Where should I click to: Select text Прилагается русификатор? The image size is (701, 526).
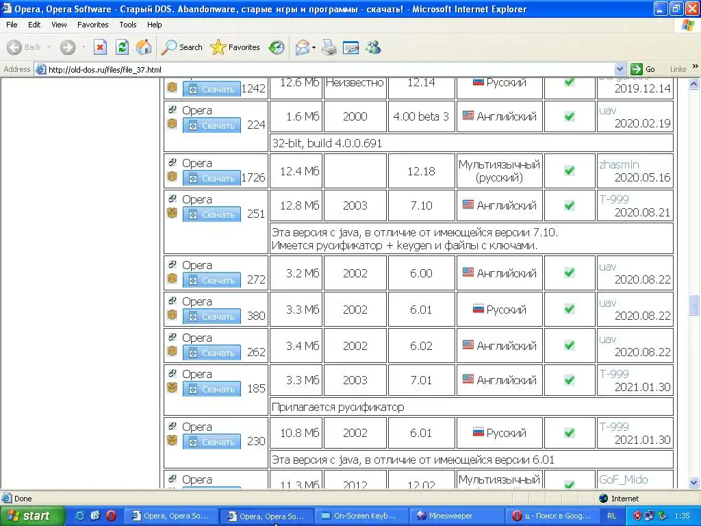[337, 407]
